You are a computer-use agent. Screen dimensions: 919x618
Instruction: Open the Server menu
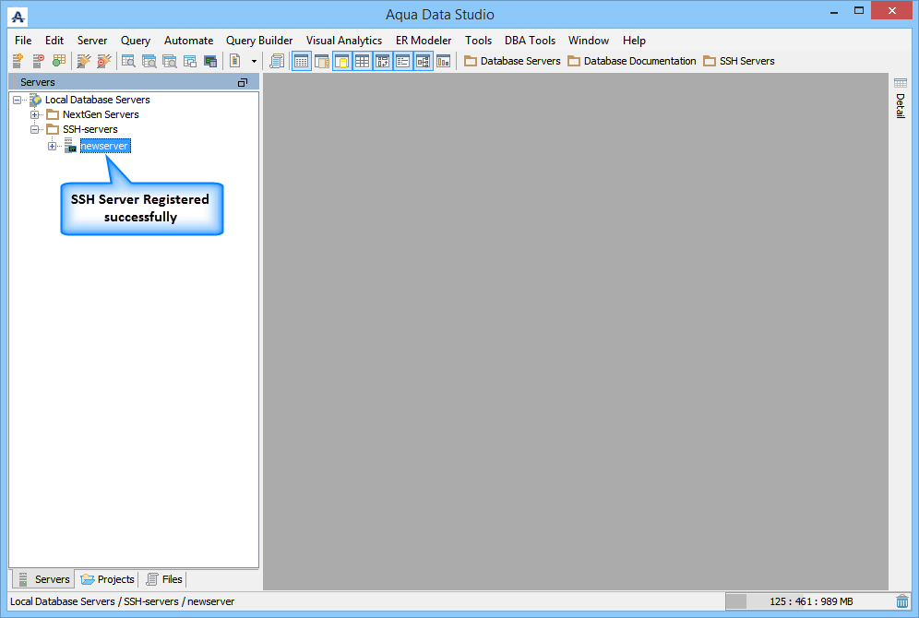92,41
